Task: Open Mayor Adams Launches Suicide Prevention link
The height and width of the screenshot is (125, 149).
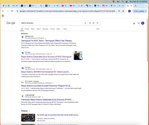Action: pyautogui.click(x=47, y=86)
